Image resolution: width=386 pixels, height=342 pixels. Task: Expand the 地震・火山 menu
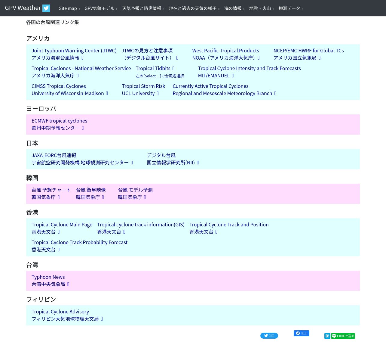pyautogui.click(x=262, y=8)
